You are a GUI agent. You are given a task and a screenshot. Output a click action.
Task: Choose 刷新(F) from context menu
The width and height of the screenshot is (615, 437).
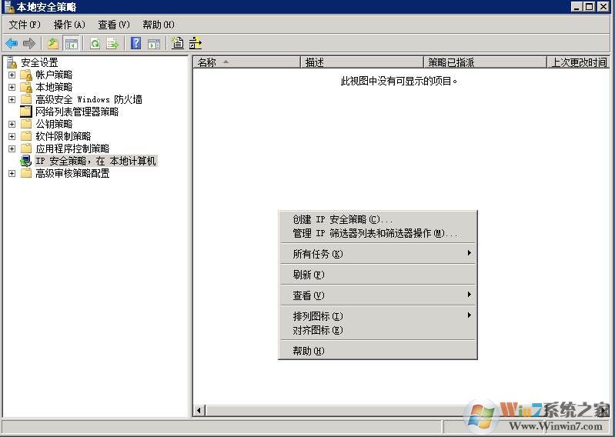[x=378, y=275]
